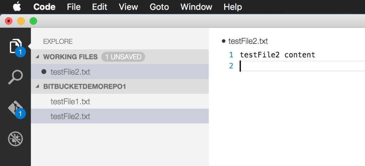The width and height of the screenshot is (365, 166).
Task: Click the red close window button
Action: (9, 21)
